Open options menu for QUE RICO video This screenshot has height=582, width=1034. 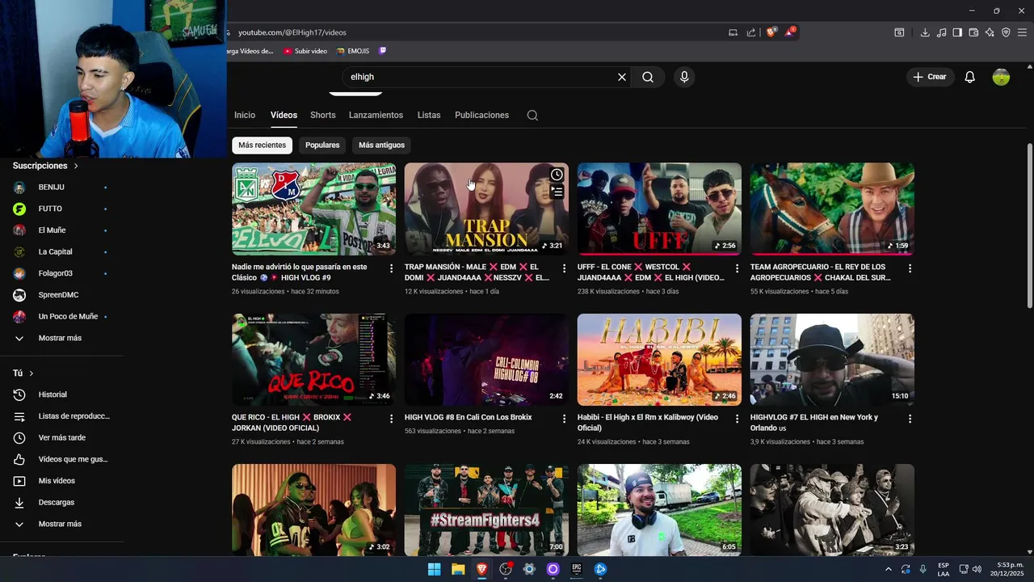(x=391, y=419)
